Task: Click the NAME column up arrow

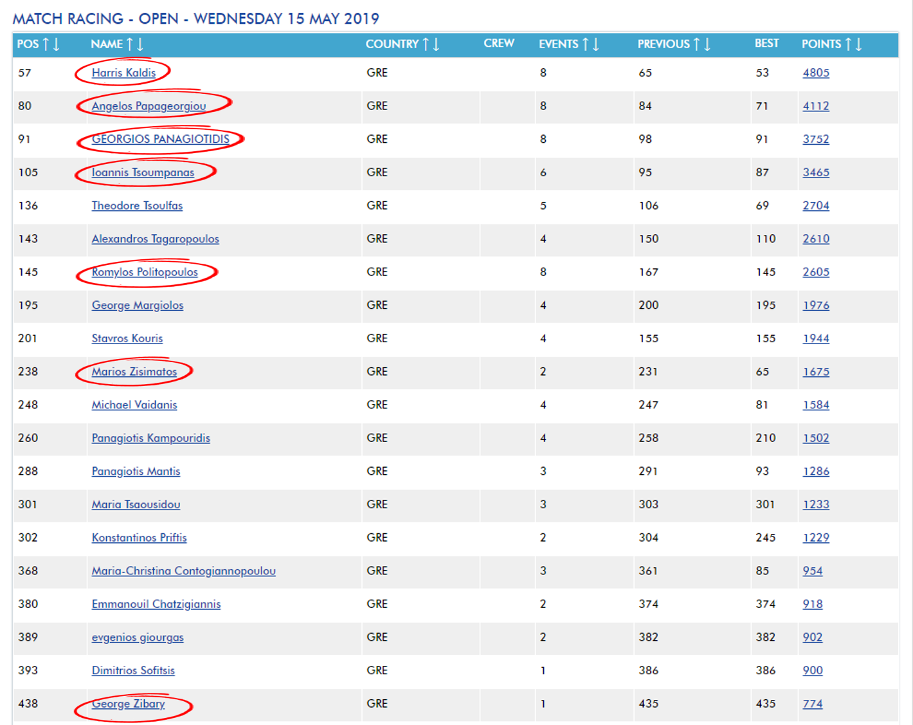Action: (130, 44)
